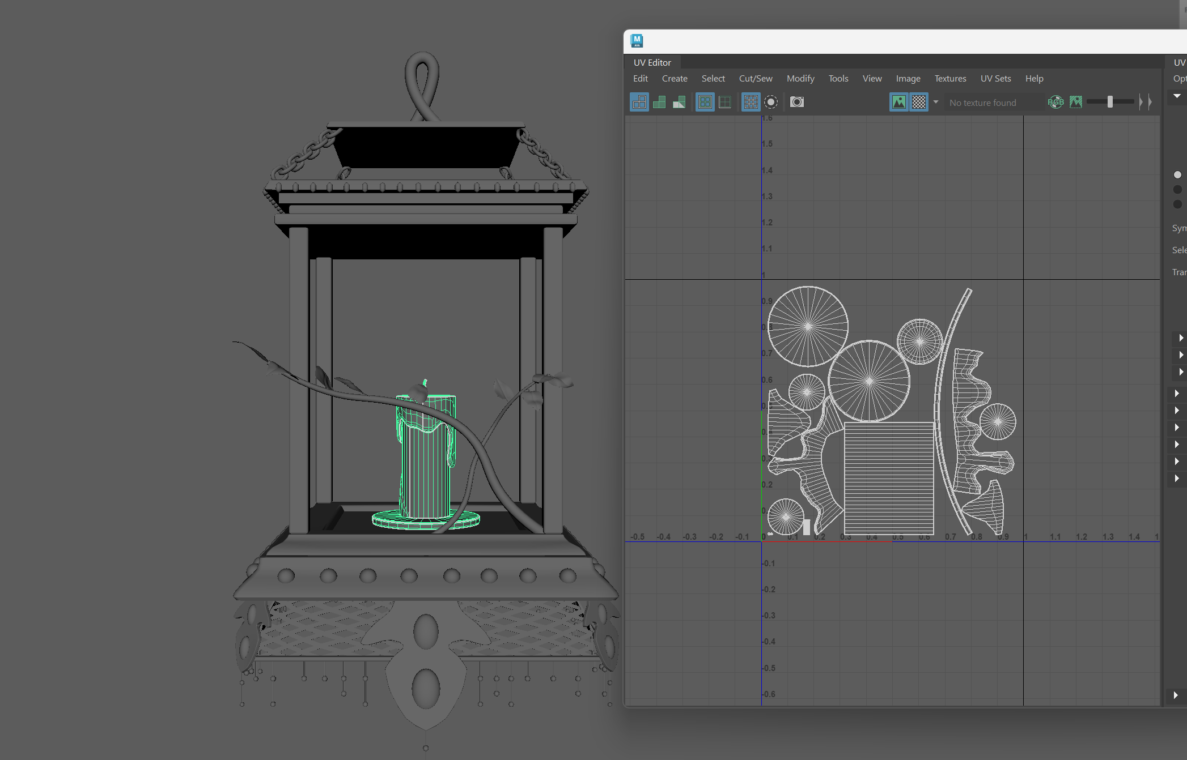This screenshot has width=1187, height=760.
Task: Open the Help menu
Action: [1034, 79]
